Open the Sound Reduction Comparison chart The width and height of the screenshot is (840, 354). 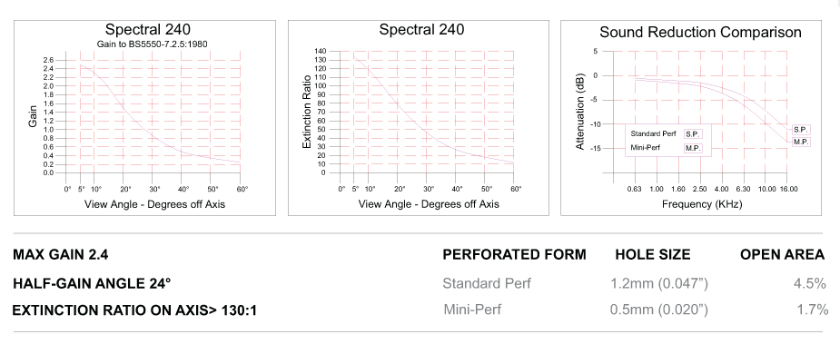pyautogui.click(x=691, y=118)
